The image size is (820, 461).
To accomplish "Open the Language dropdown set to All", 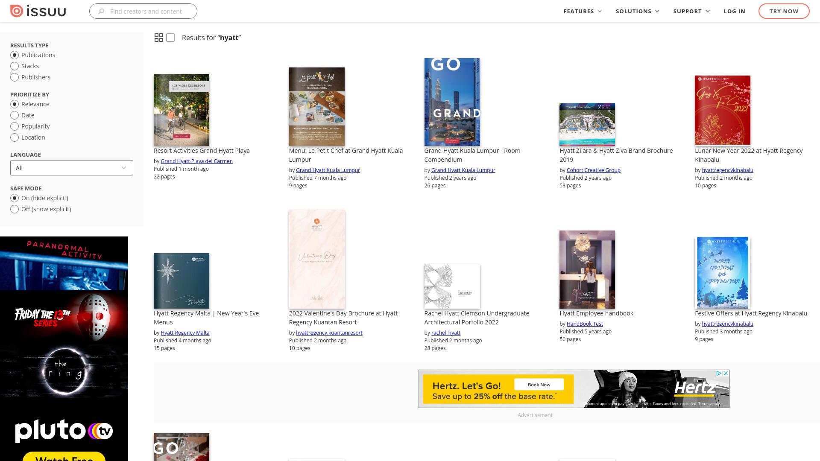I will pos(72,168).
